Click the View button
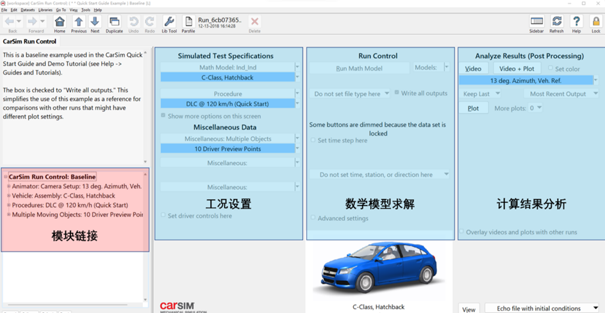Image resolution: width=605 pixels, height=313 pixels. (x=468, y=309)
